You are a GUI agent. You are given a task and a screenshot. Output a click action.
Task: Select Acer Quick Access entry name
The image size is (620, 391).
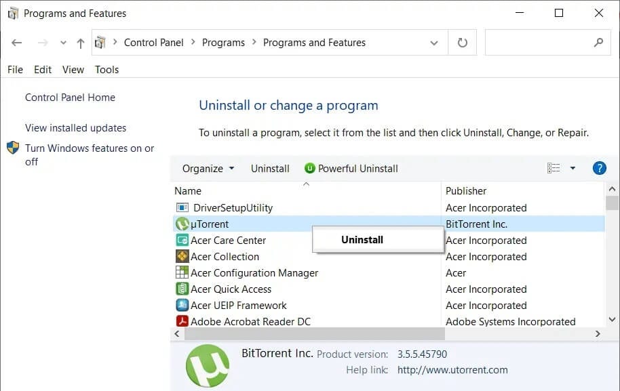click(x=231, y=289)
